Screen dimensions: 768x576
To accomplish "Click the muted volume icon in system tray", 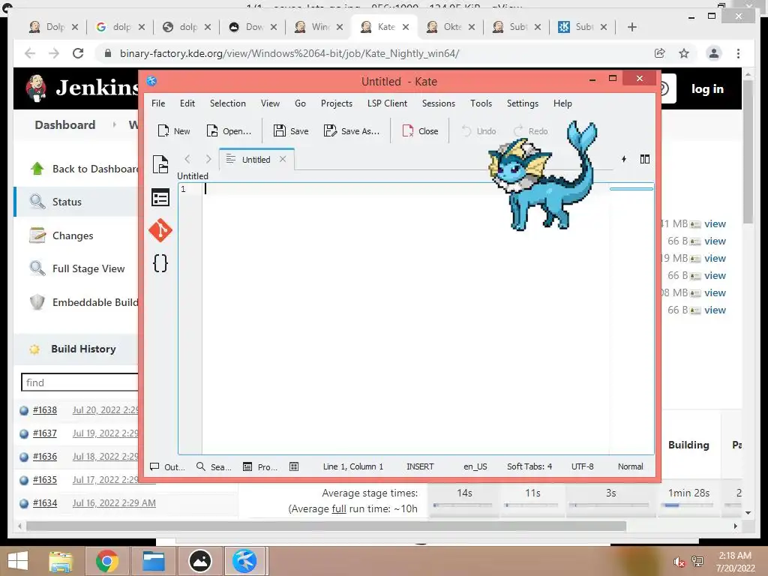I will (x=679, y=562).
